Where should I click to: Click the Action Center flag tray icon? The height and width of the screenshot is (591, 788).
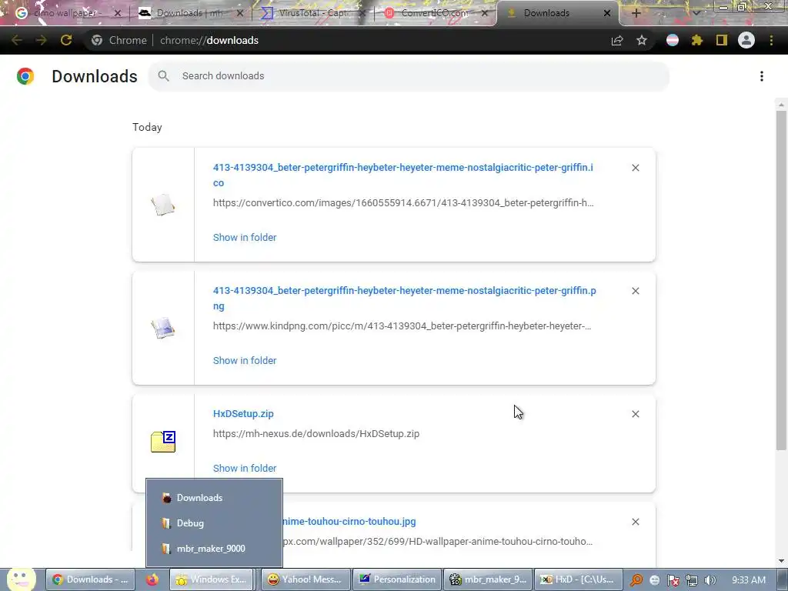pyautogui.click(x=673, y=580)
